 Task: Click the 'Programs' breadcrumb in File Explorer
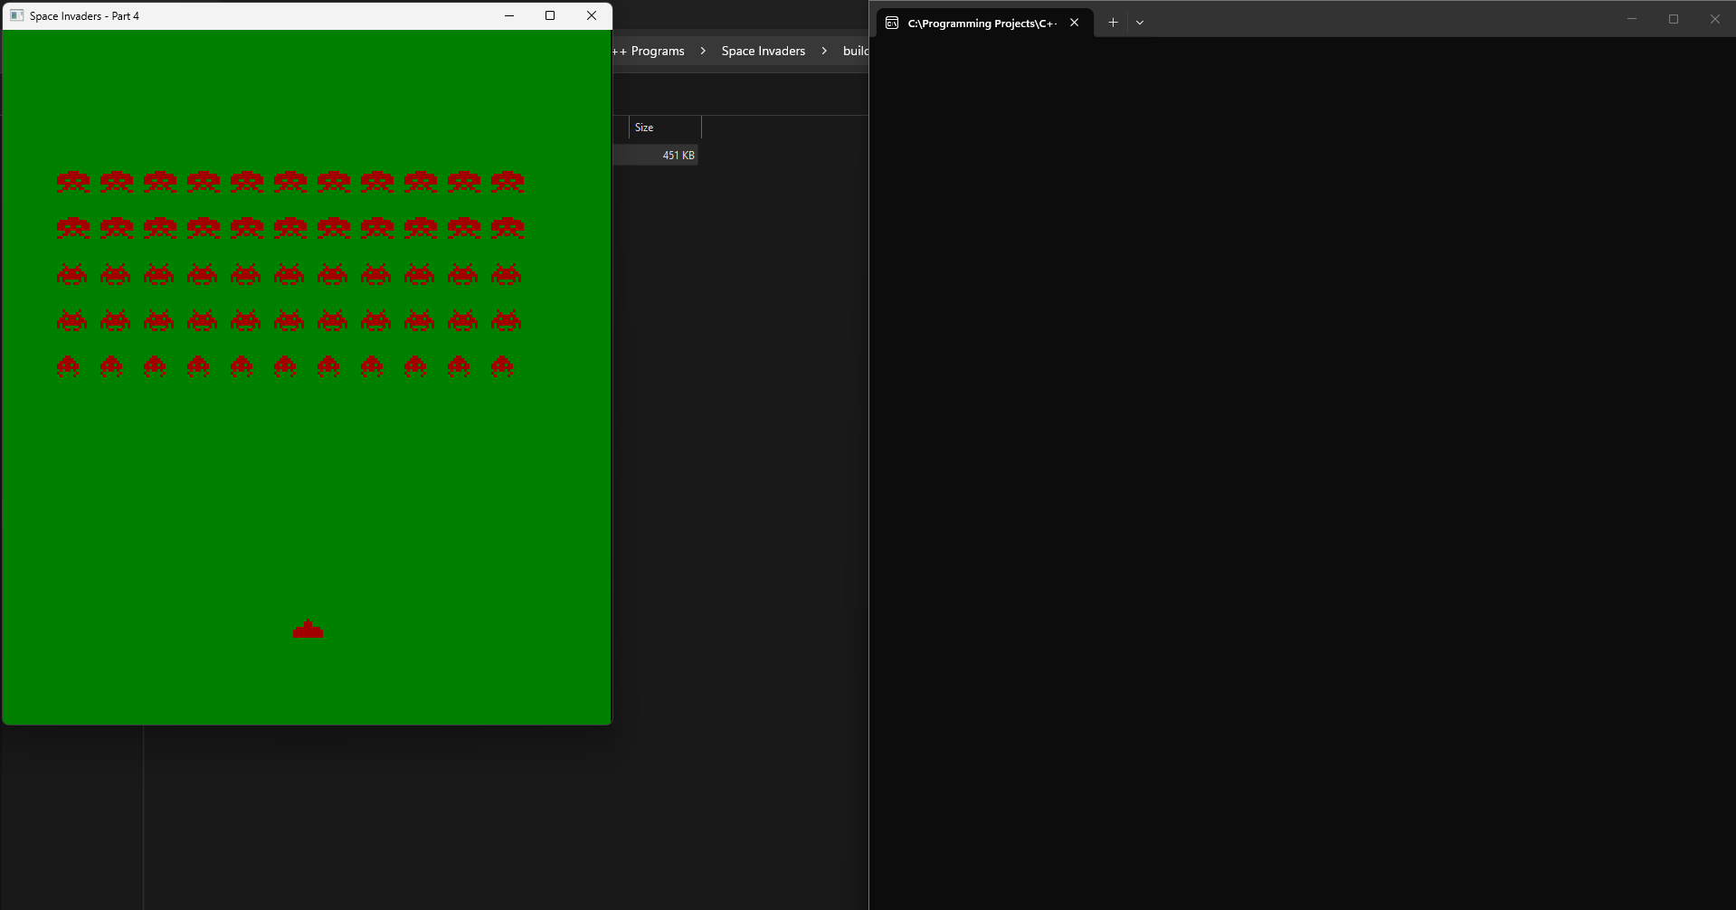tap(658, 51)
